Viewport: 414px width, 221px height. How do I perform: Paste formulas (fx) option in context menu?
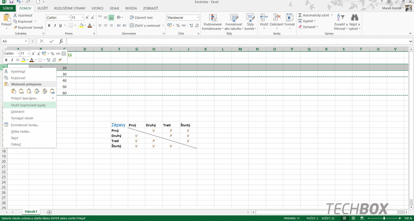pos(29,91)
